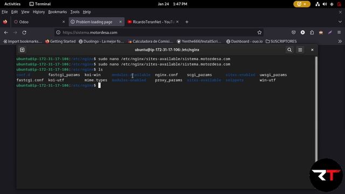Search in terminal with magnifier icon
The width and height of the screenshot is (345, 194).
(x=289, y=50)
